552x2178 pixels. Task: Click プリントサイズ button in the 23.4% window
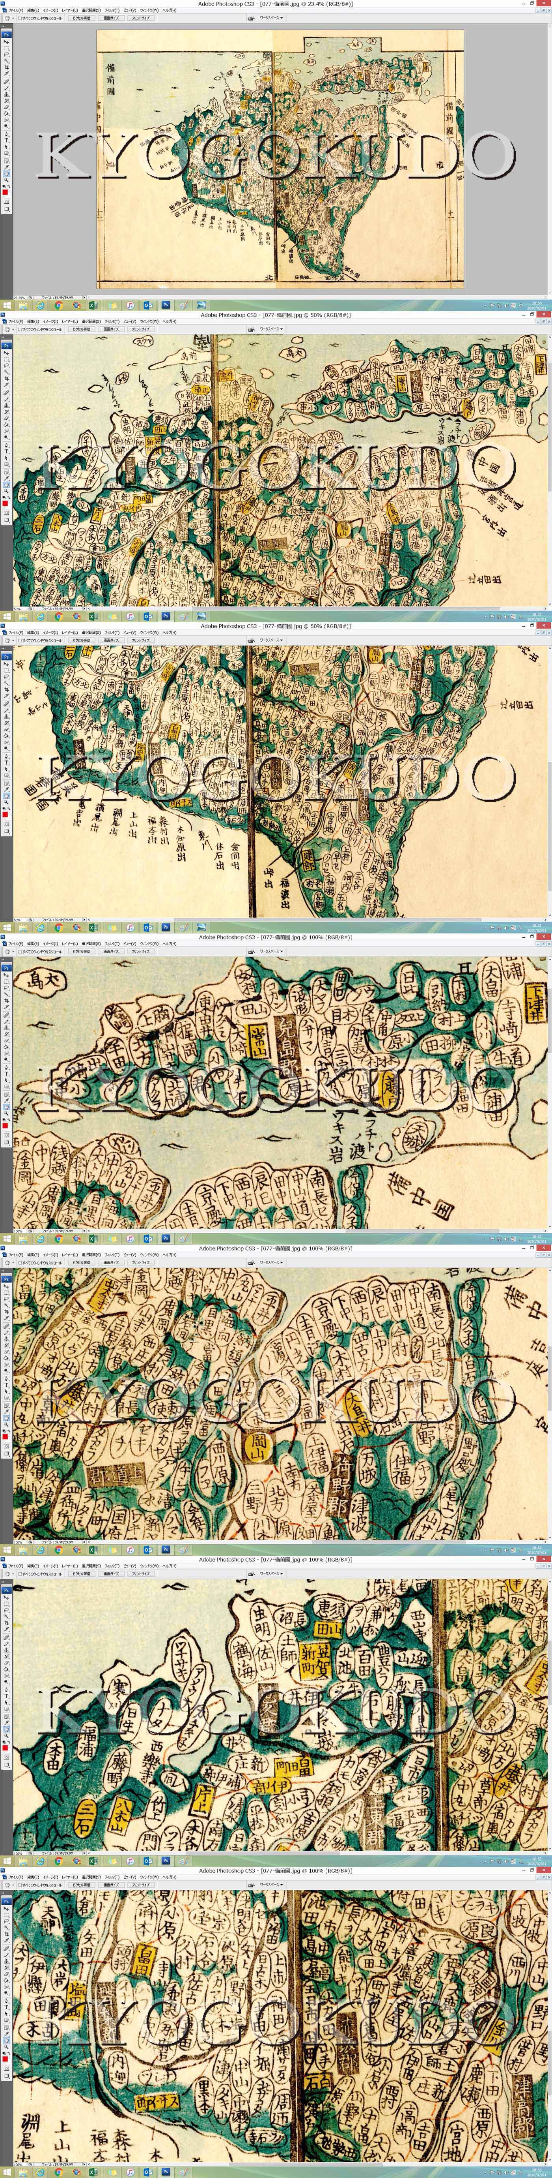click(140, 18)
